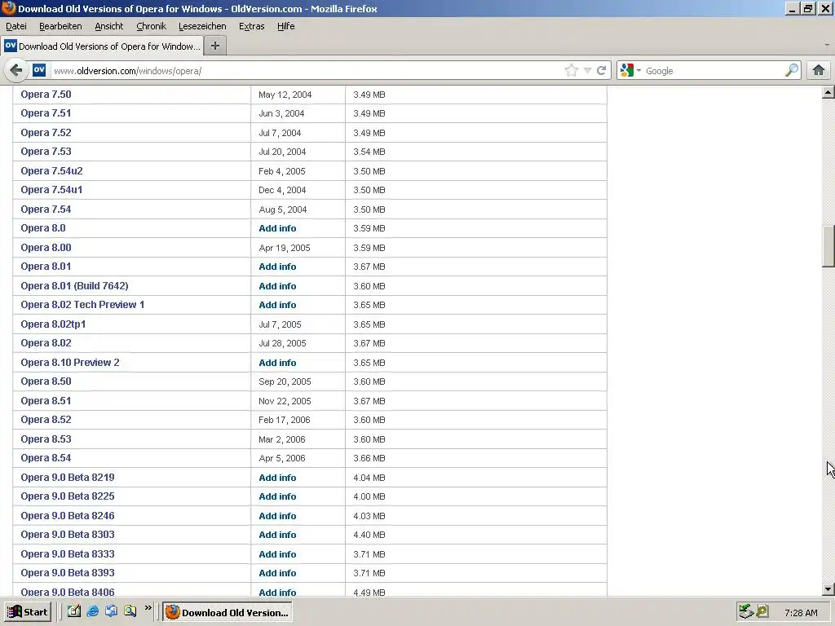The image size is (835, 626).
Task: Open the Chronik menu
Action: [x=151, y=26]
